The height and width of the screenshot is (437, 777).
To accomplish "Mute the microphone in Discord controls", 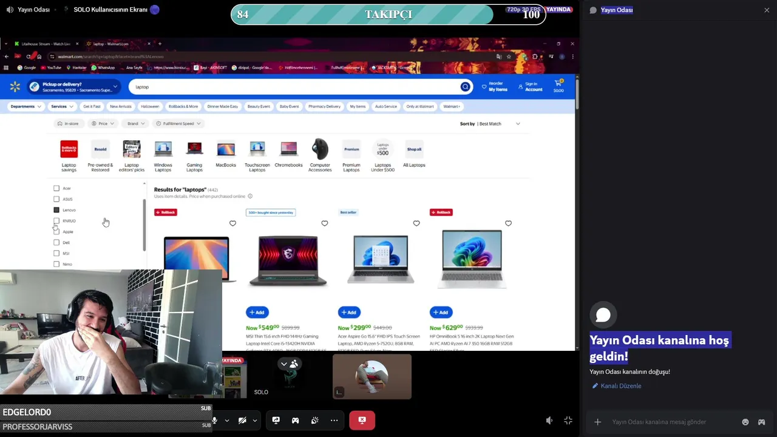I will click(214, 420).
